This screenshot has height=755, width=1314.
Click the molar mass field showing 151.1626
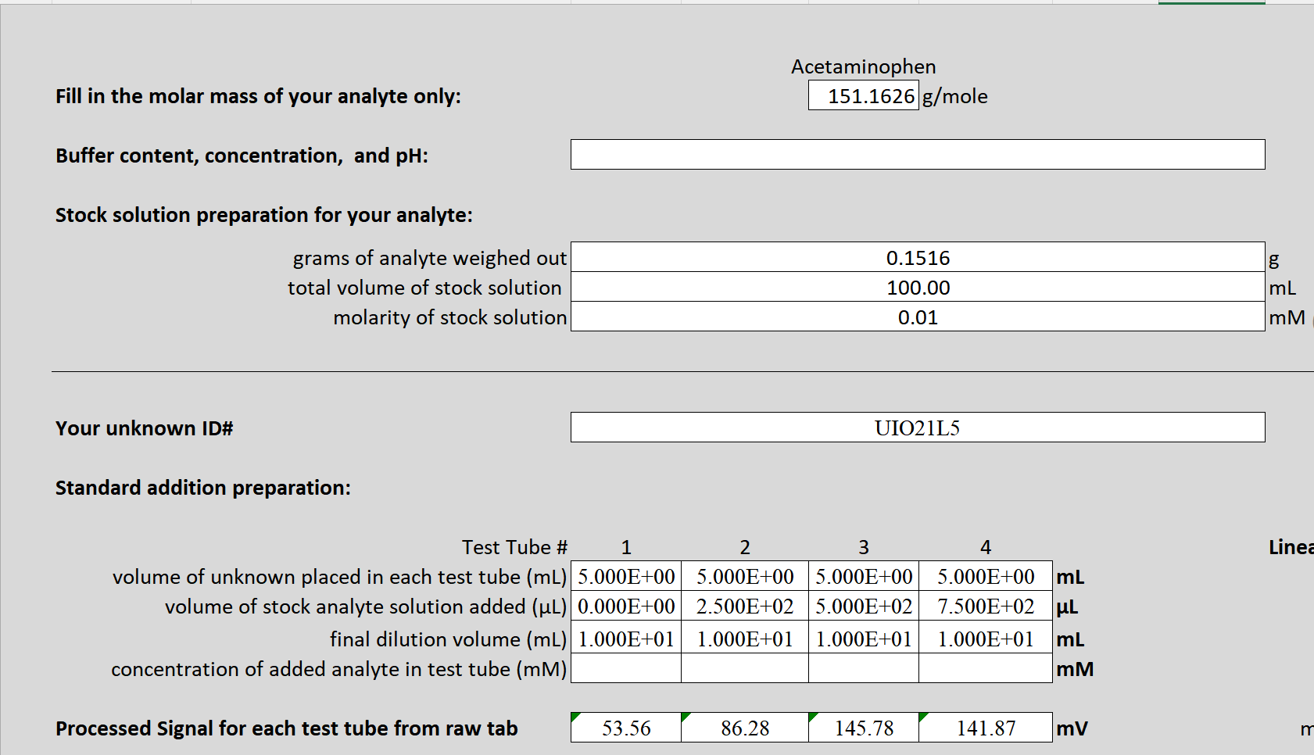(863, 95)
